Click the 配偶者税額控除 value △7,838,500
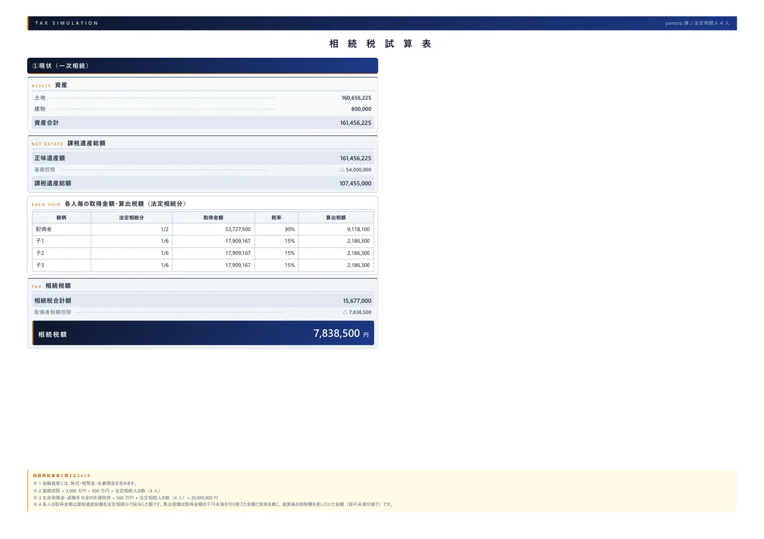This screenshot has height=539, width=764. [x=357, y=312]
